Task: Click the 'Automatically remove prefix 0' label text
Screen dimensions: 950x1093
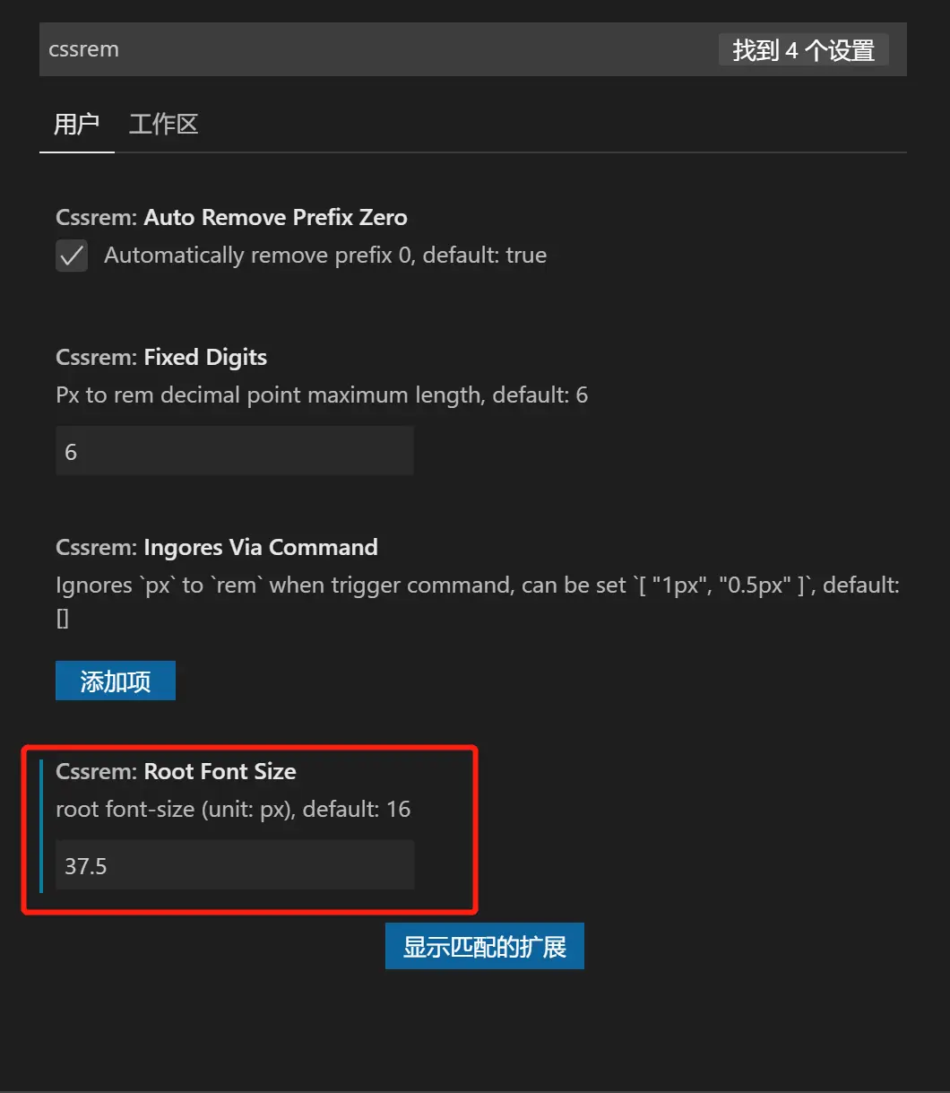Action: tap(324, 256)
